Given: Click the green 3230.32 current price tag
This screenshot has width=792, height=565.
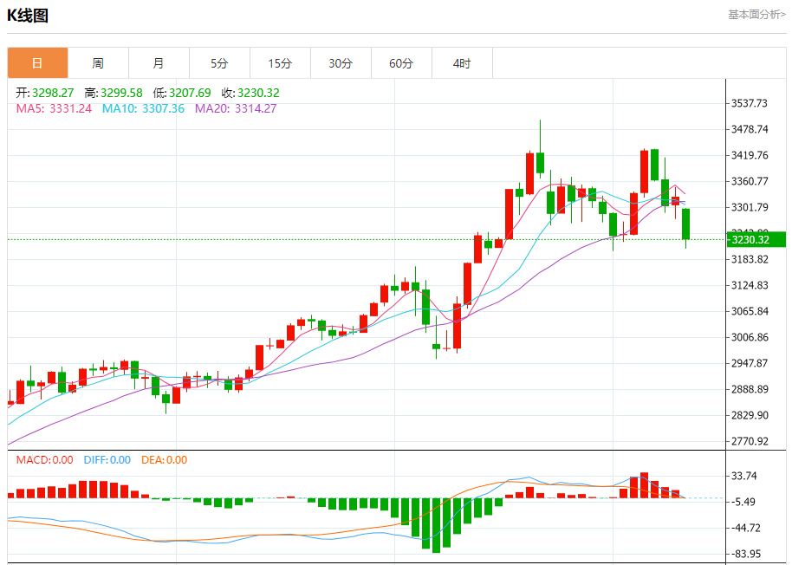Looking at the screenshot, I should point(756,239).
